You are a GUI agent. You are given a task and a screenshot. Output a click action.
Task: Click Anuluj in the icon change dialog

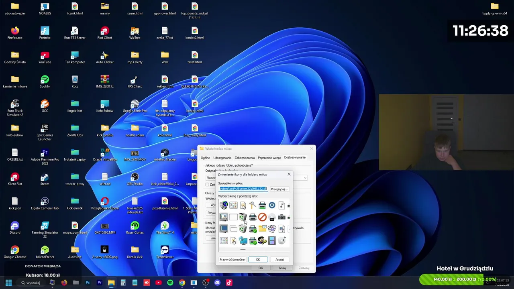279,260
